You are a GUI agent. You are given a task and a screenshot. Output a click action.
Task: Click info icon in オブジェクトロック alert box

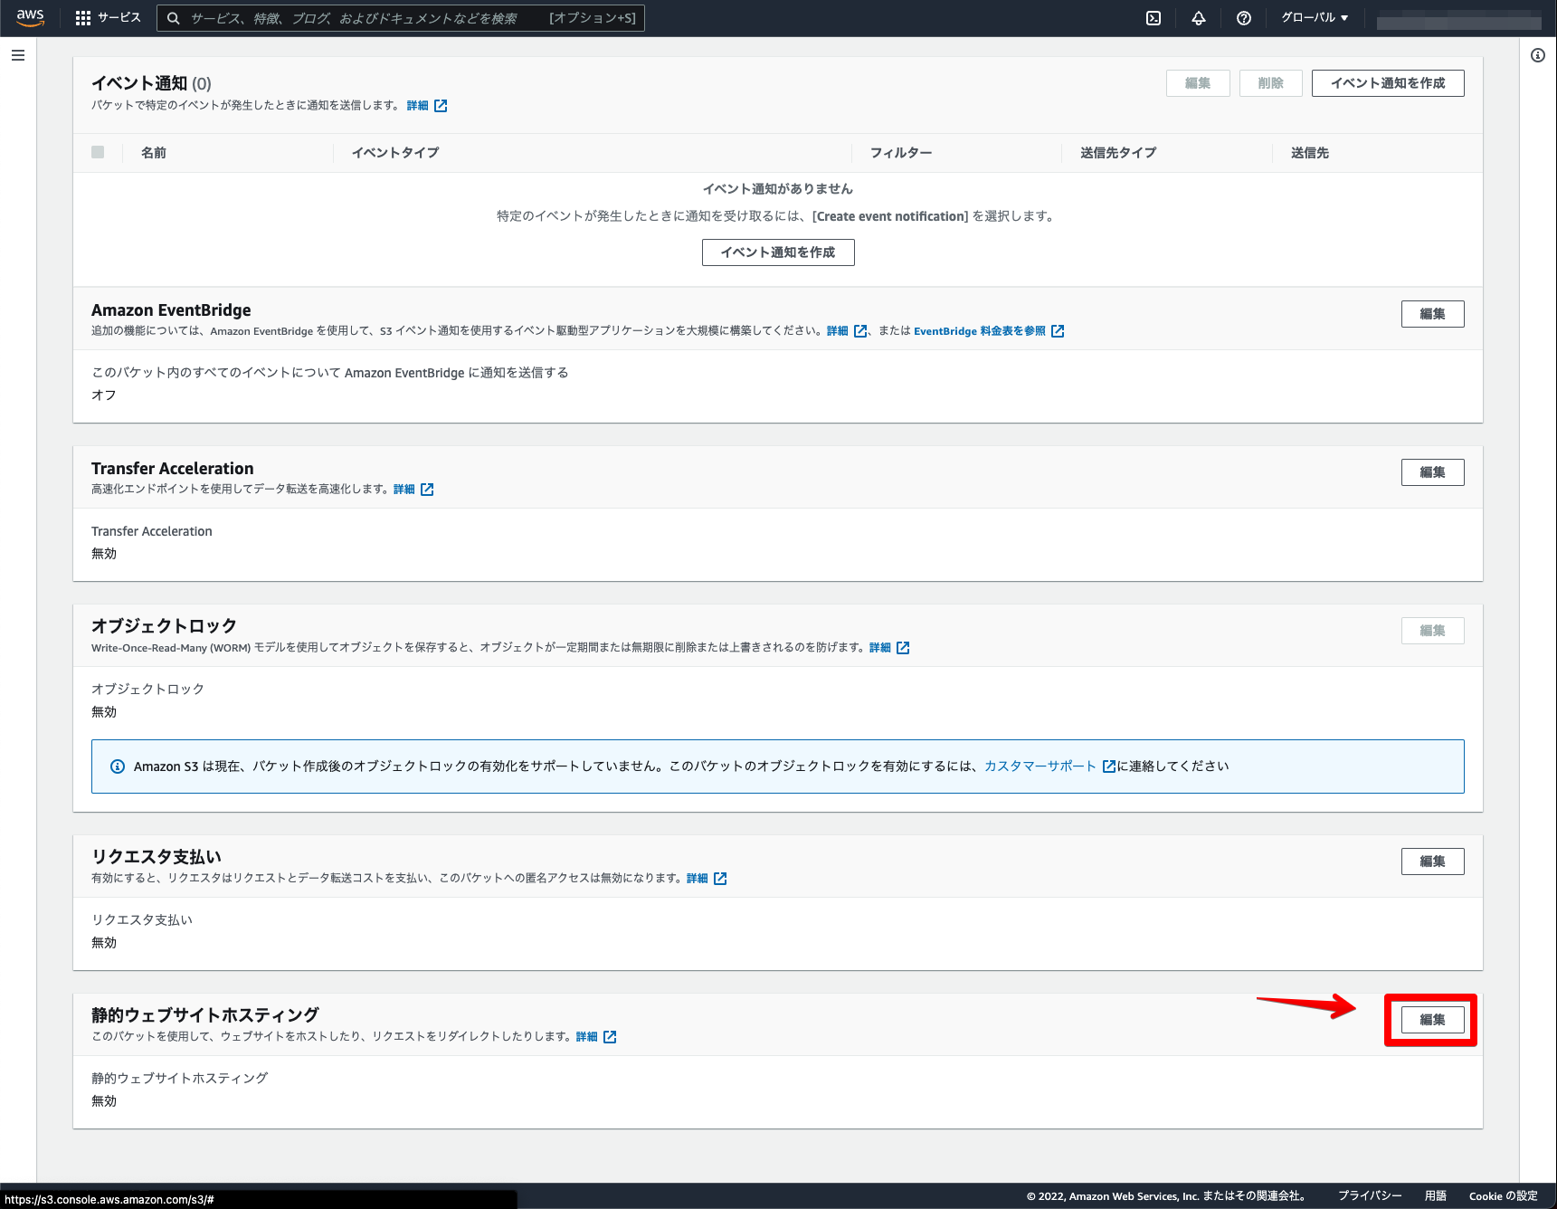point(118,766)
